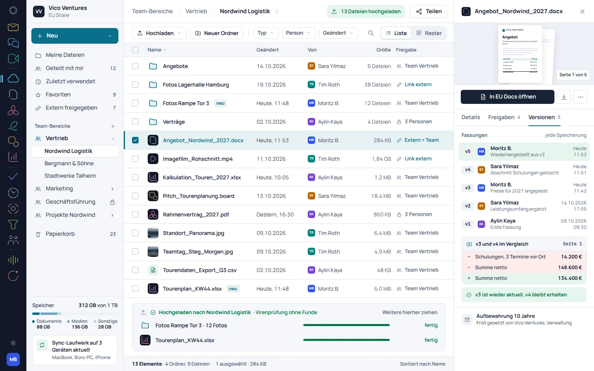Download Angebot_Nordwind_2027.docx from the preview panel
594x371 pixels.
click(564, 97)
